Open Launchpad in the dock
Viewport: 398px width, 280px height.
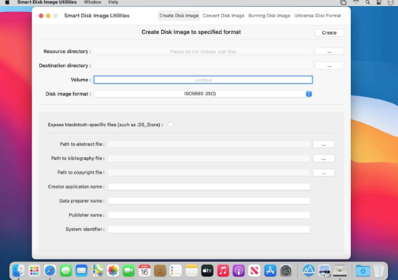click(34, 271)
